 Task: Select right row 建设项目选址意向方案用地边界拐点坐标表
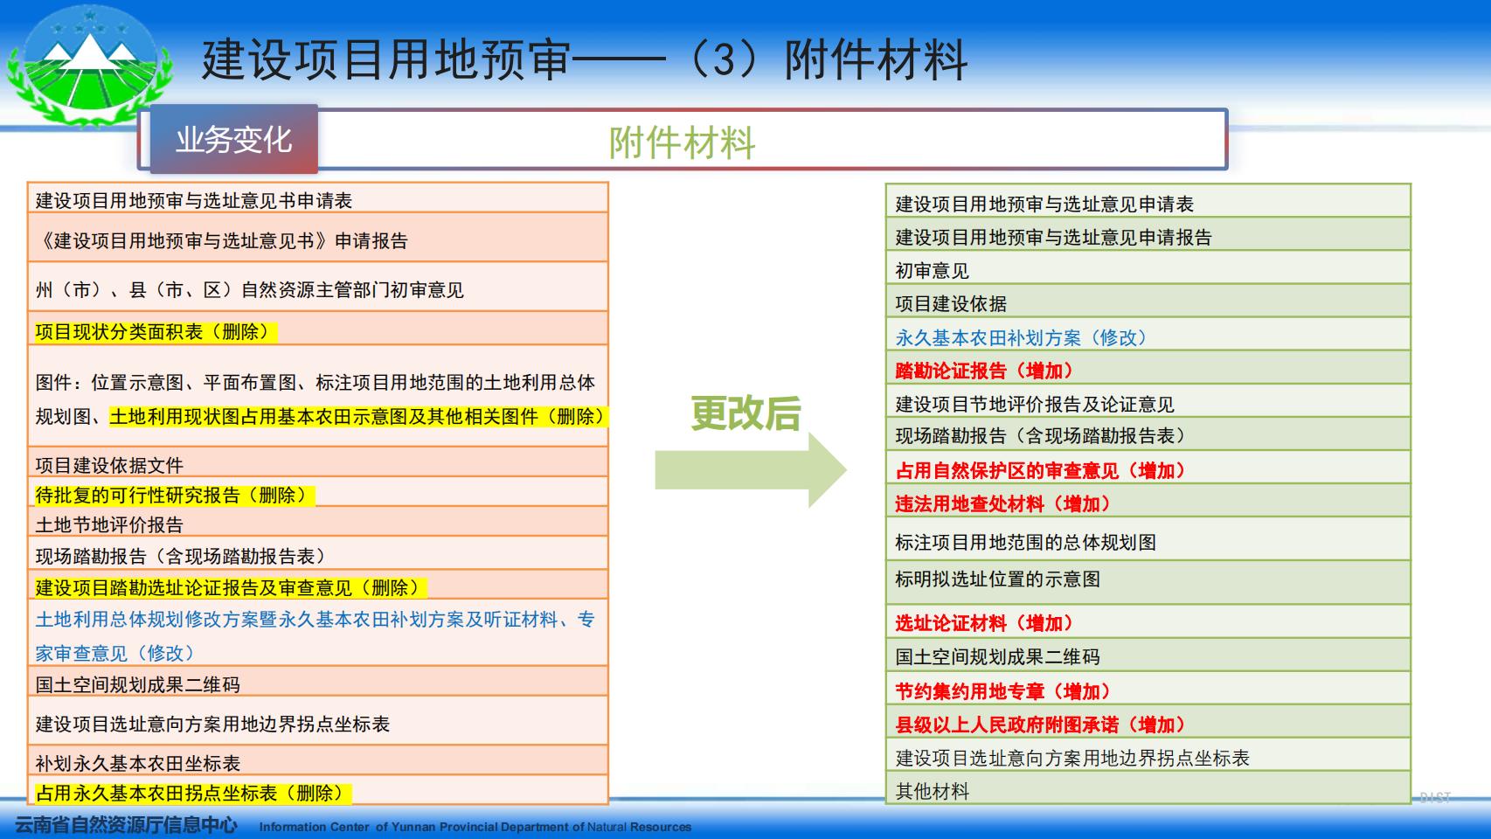(x=1148, y=755)
